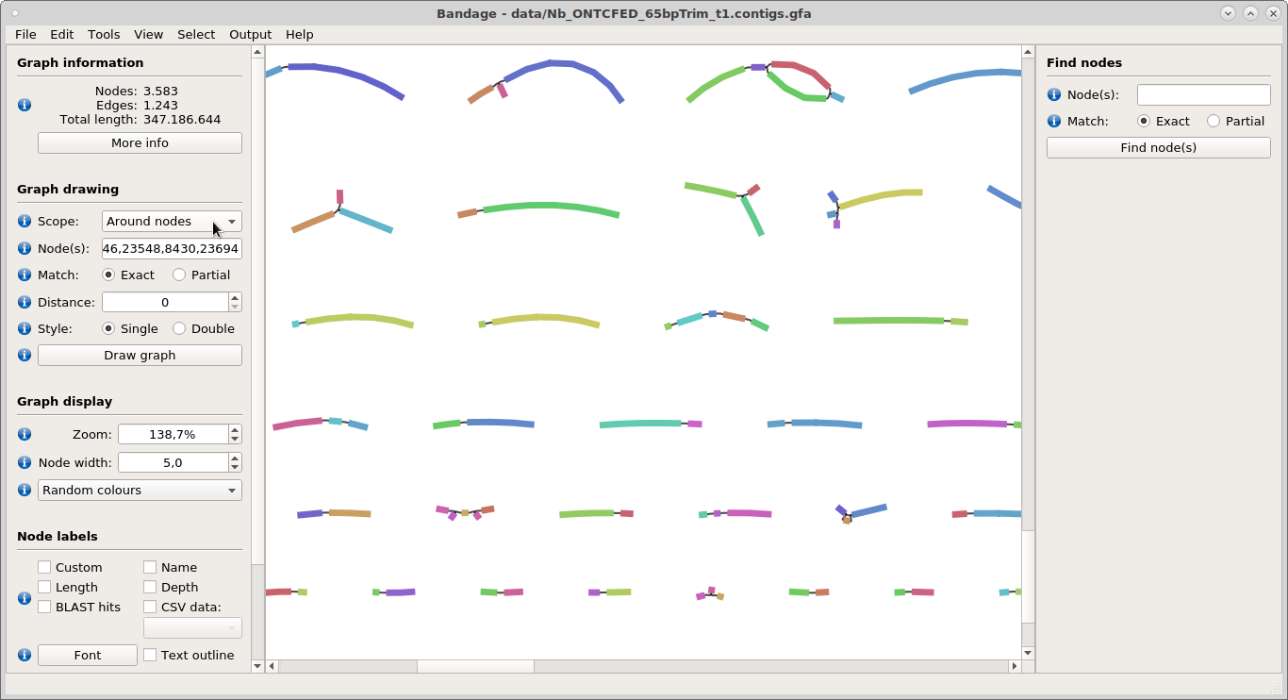
Task: Enable the Depth node label checkbox
Action: coord(150,587)
